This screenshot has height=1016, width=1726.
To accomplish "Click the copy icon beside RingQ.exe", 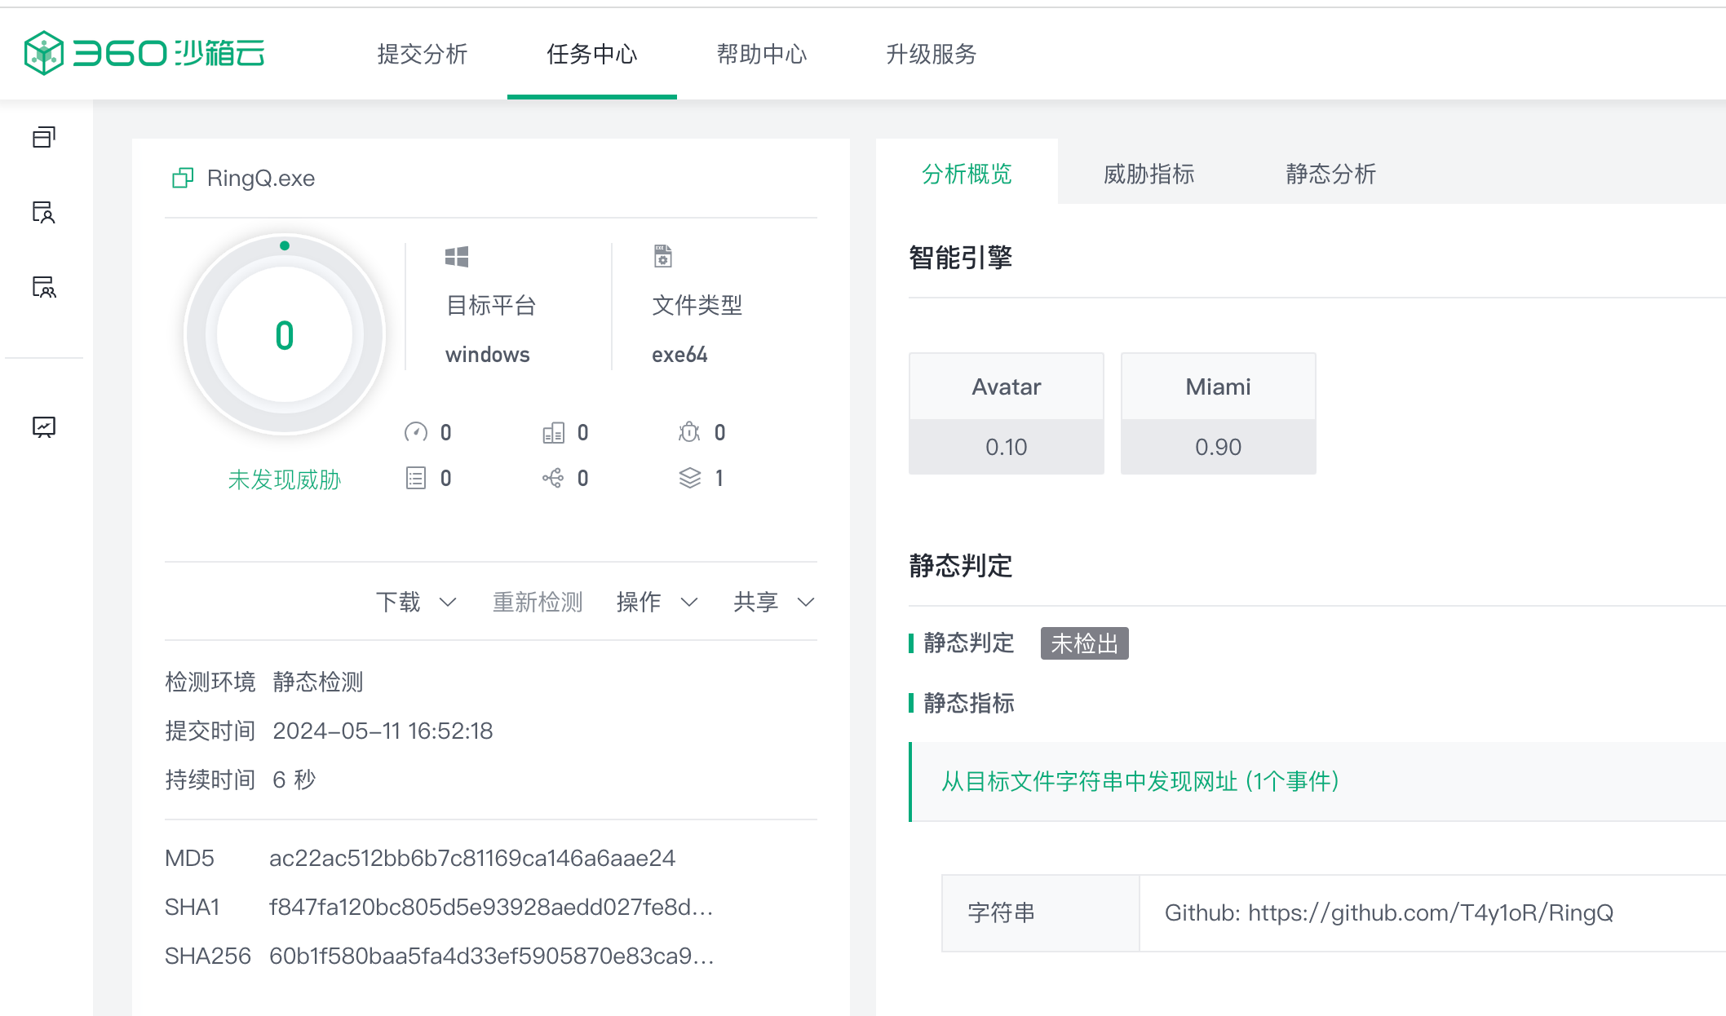I will (x=183, y=178).
